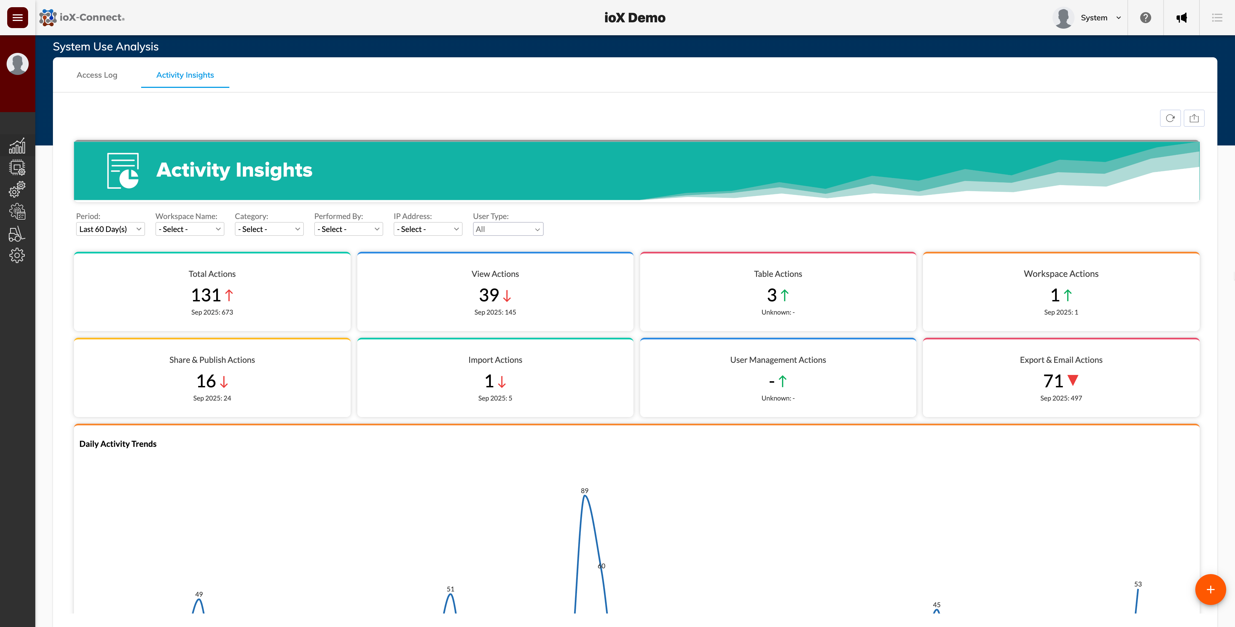Open the settings gear sidebar icon

coord(17,255)
